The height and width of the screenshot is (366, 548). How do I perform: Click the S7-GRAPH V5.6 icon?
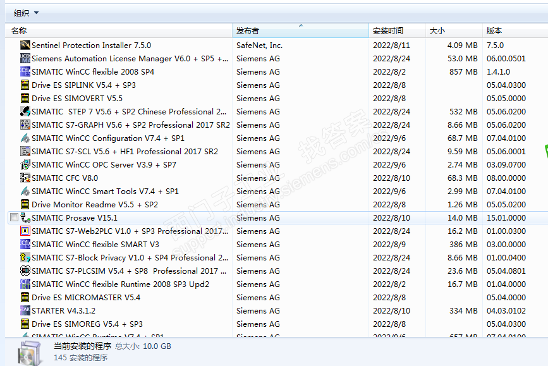pos(25,125)
